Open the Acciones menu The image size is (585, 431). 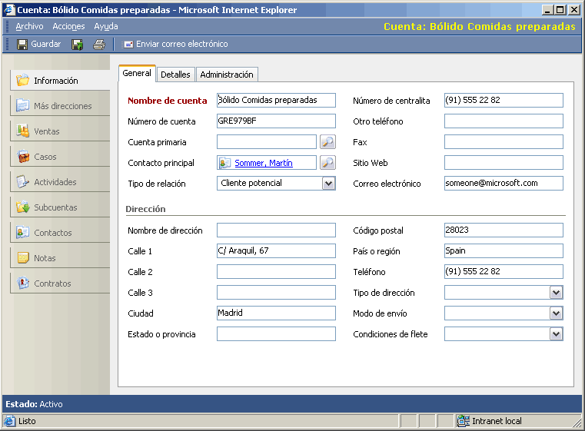pyautogui.click(x=68, y=26)
